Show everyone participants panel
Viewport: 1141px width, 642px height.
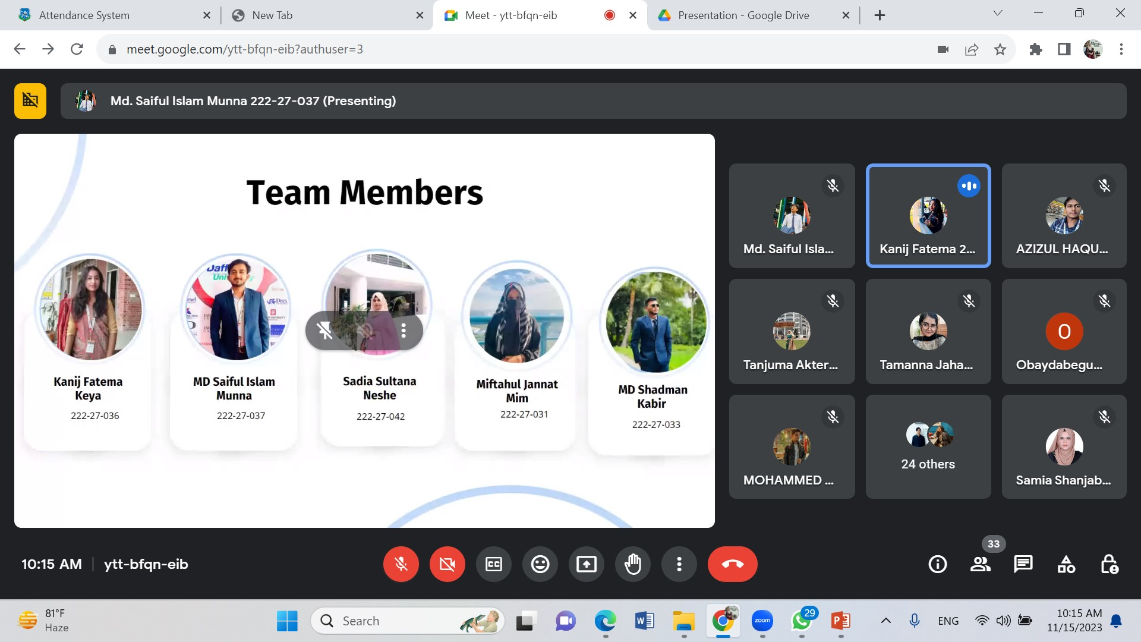[x=981, y=564]
